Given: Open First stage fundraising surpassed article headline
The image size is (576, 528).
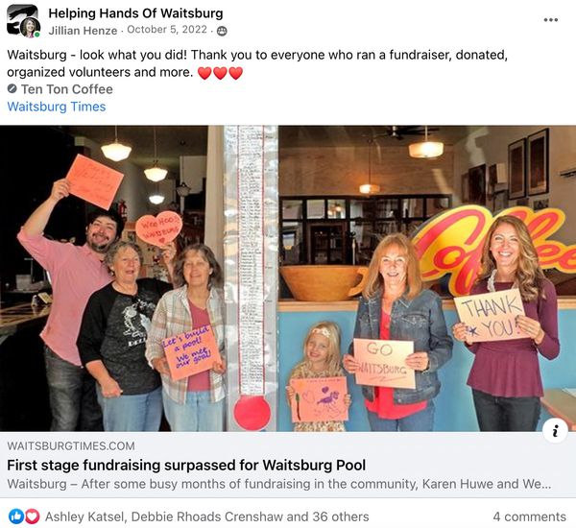Looking at the screenshot, I should point(186,466).
